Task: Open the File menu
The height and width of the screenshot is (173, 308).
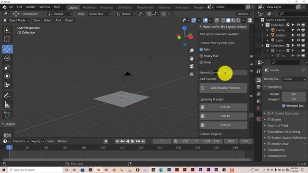Action: tap(11, 7)
